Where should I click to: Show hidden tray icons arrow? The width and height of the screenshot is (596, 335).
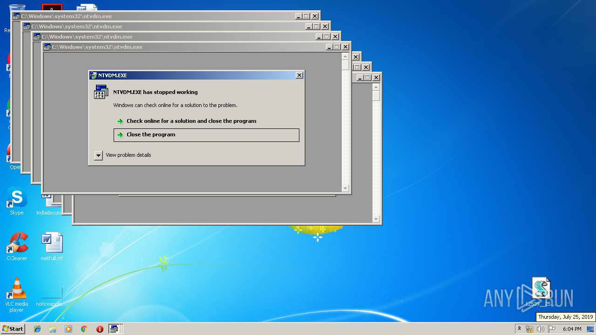point(520,329)
